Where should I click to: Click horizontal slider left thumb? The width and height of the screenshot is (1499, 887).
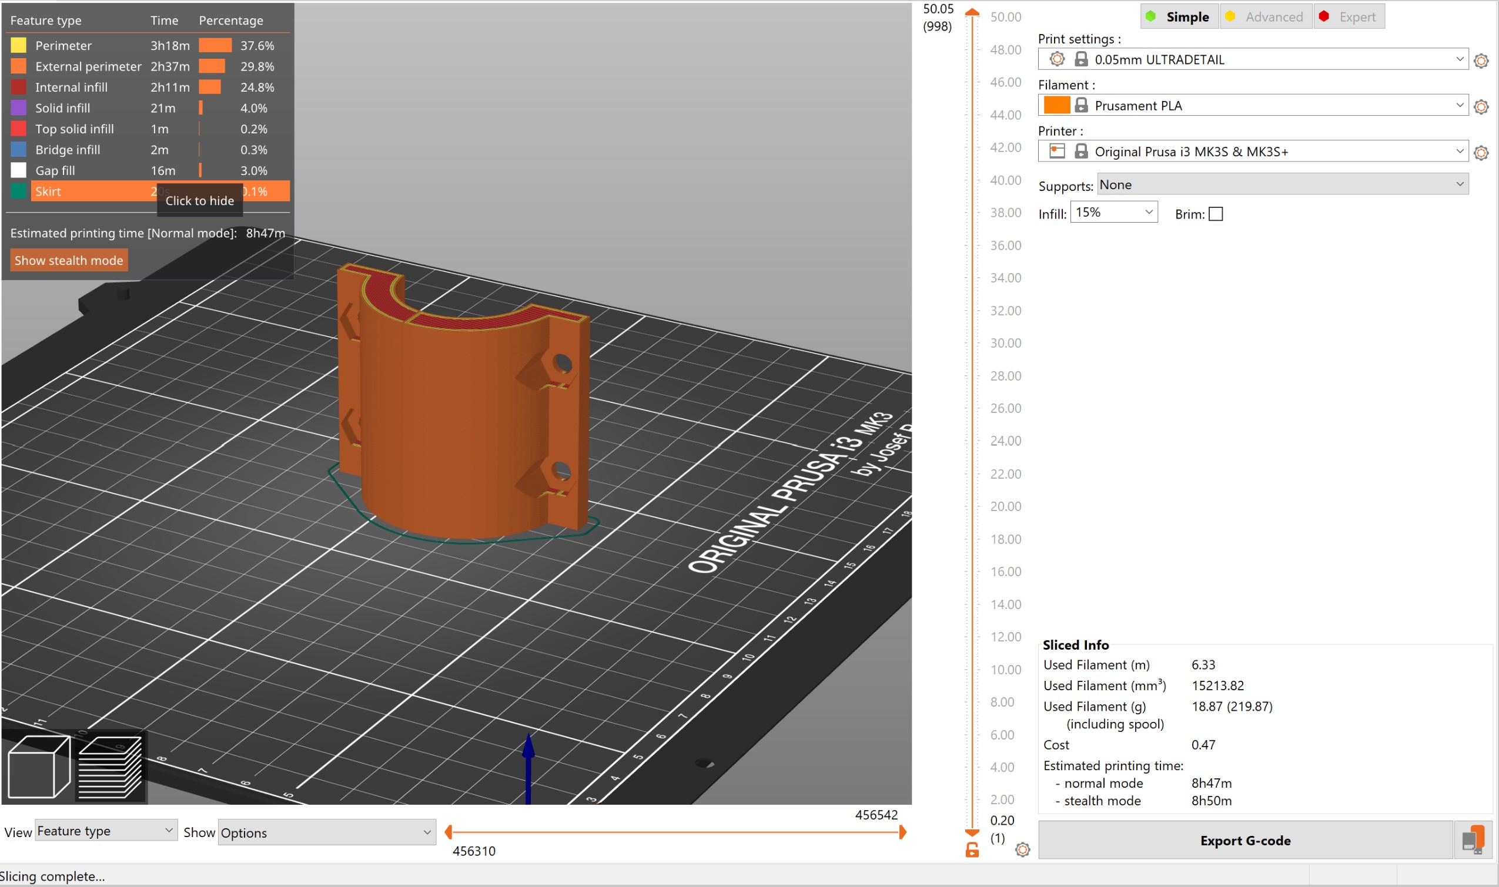pyautogui.click(x=449, y=831)
